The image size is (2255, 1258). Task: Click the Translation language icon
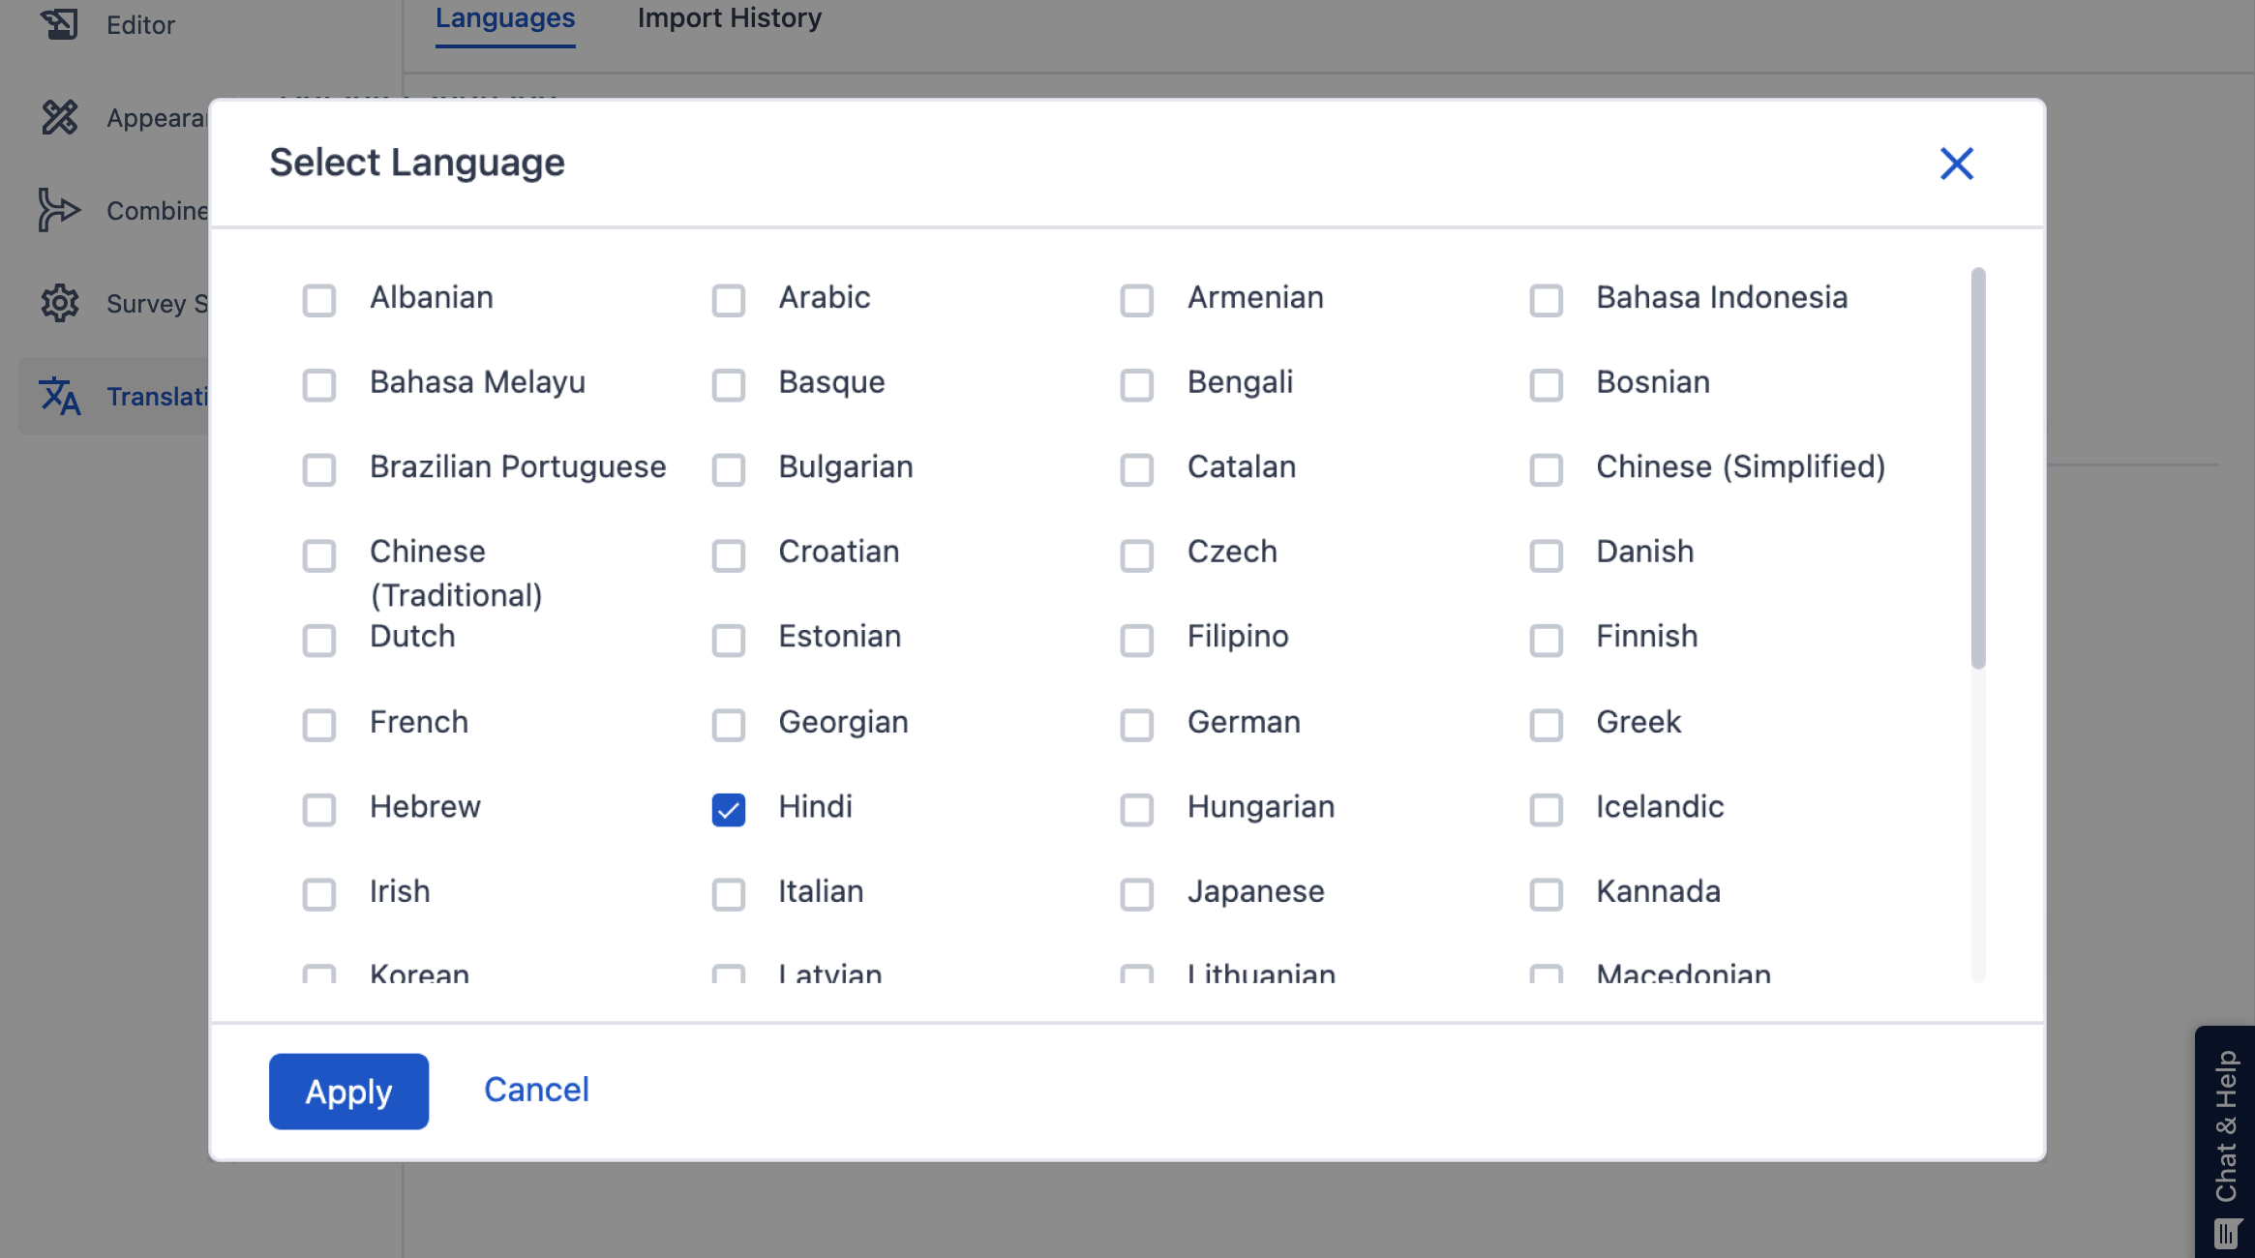click(x=59, y=396)
